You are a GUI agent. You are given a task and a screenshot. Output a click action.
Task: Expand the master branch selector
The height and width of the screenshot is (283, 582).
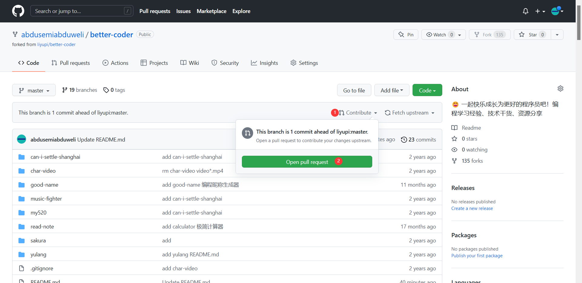(x=34, y=90)
